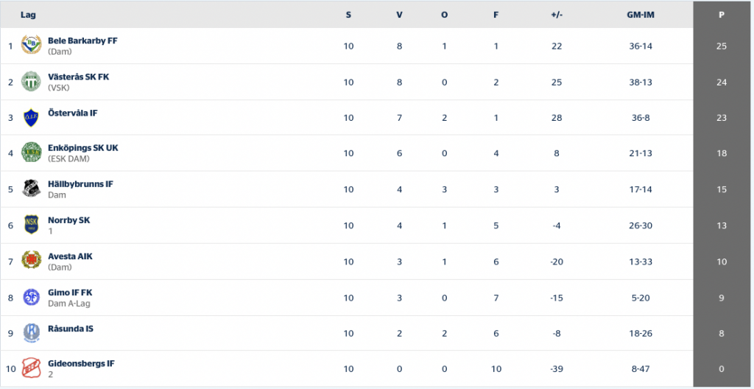Click the Lag column header

pyautogui.click(x=28, y=15)
